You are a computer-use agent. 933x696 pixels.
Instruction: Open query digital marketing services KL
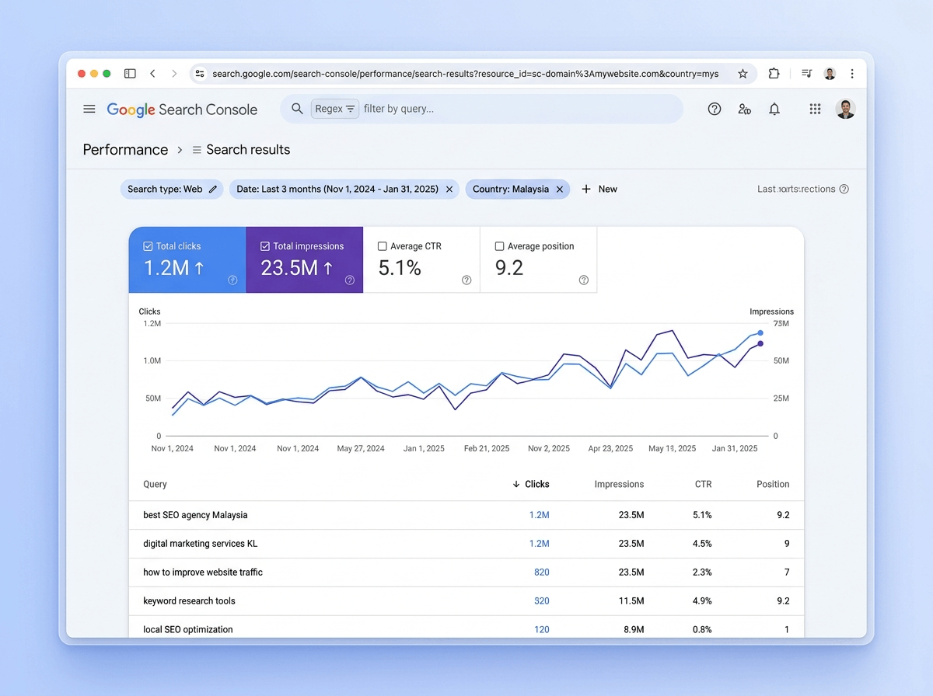tap(200, 544)
